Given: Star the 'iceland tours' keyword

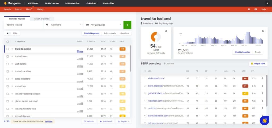Looking at the screenshot, I should point(12,56).
